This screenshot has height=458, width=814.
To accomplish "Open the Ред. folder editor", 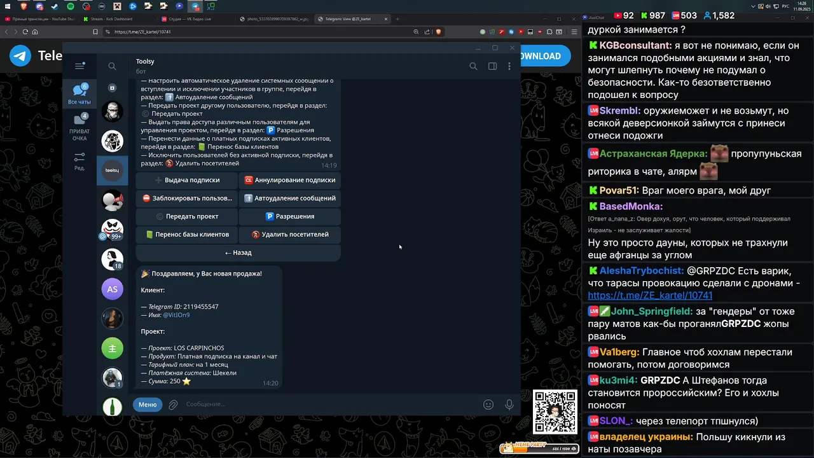I will (79, 162).
